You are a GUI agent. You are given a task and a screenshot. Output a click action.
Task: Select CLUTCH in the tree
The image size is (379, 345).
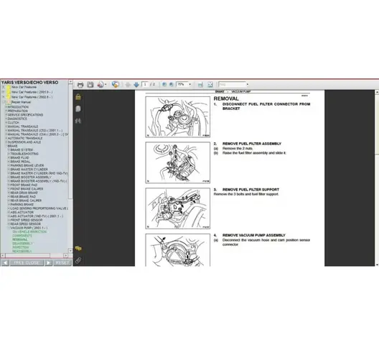(13, 122)
